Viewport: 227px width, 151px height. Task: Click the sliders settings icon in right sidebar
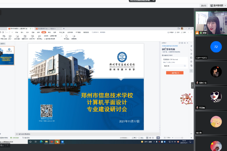(191, 50)
